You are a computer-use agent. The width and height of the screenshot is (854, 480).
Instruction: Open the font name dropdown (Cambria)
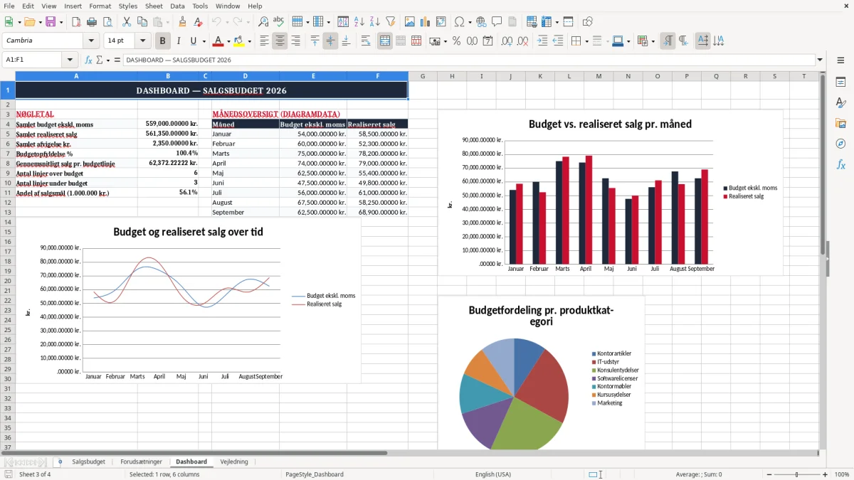click(91, 41)
